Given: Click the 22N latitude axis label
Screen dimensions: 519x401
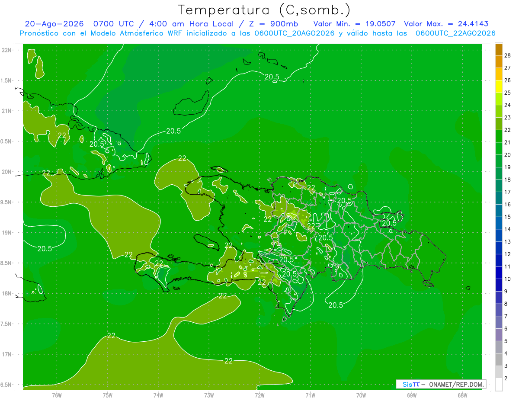Looking at the screenshot, I should pyautogui.click(x=6, y=50).
